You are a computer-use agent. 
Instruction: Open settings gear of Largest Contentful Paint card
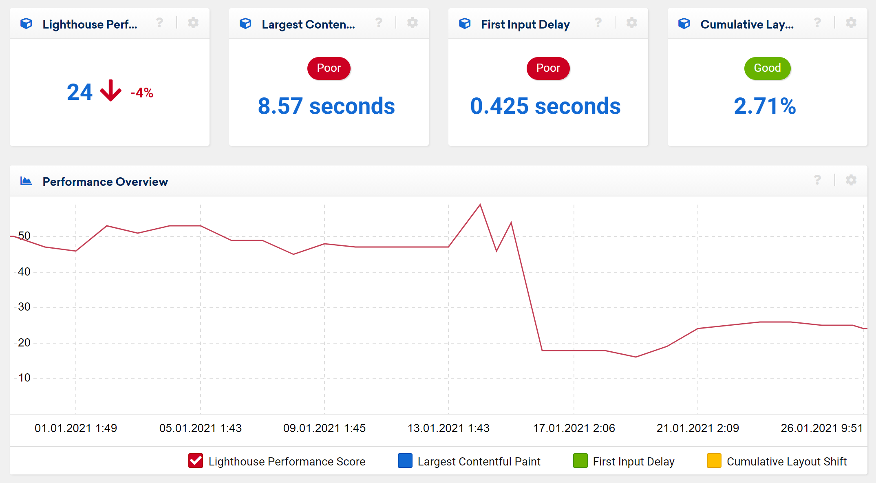click(x=413, y=23)
